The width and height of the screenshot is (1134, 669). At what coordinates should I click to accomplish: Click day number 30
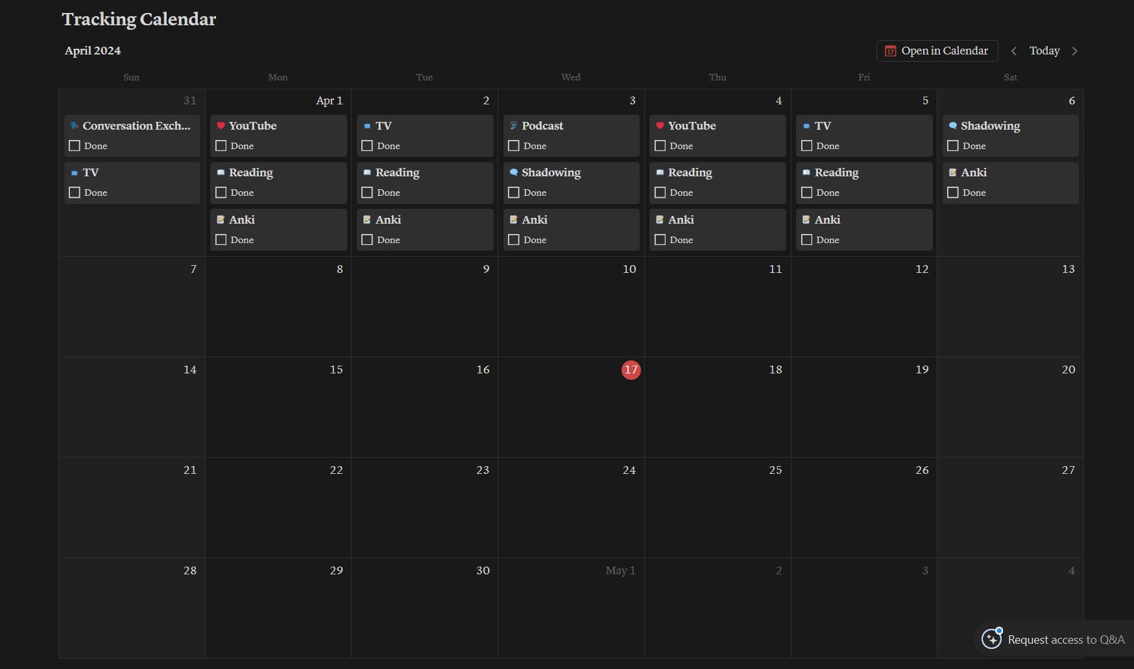point(483,570)
